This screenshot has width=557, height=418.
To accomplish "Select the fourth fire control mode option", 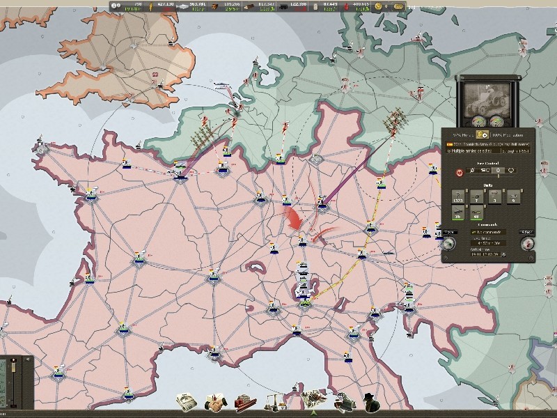I will (511, 170).
